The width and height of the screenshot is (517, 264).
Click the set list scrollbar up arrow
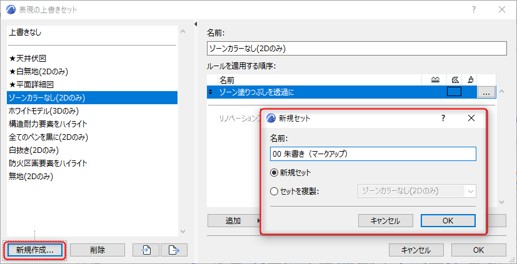point(183,32)
